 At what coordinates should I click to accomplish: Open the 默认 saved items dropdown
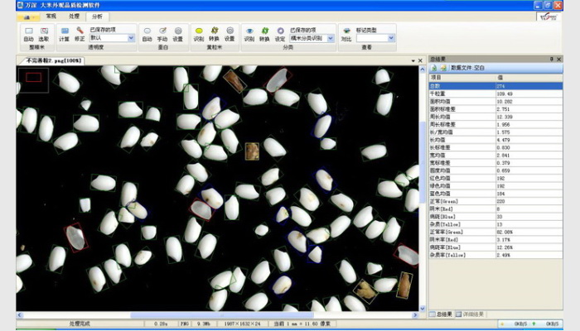tap(130, 38)
